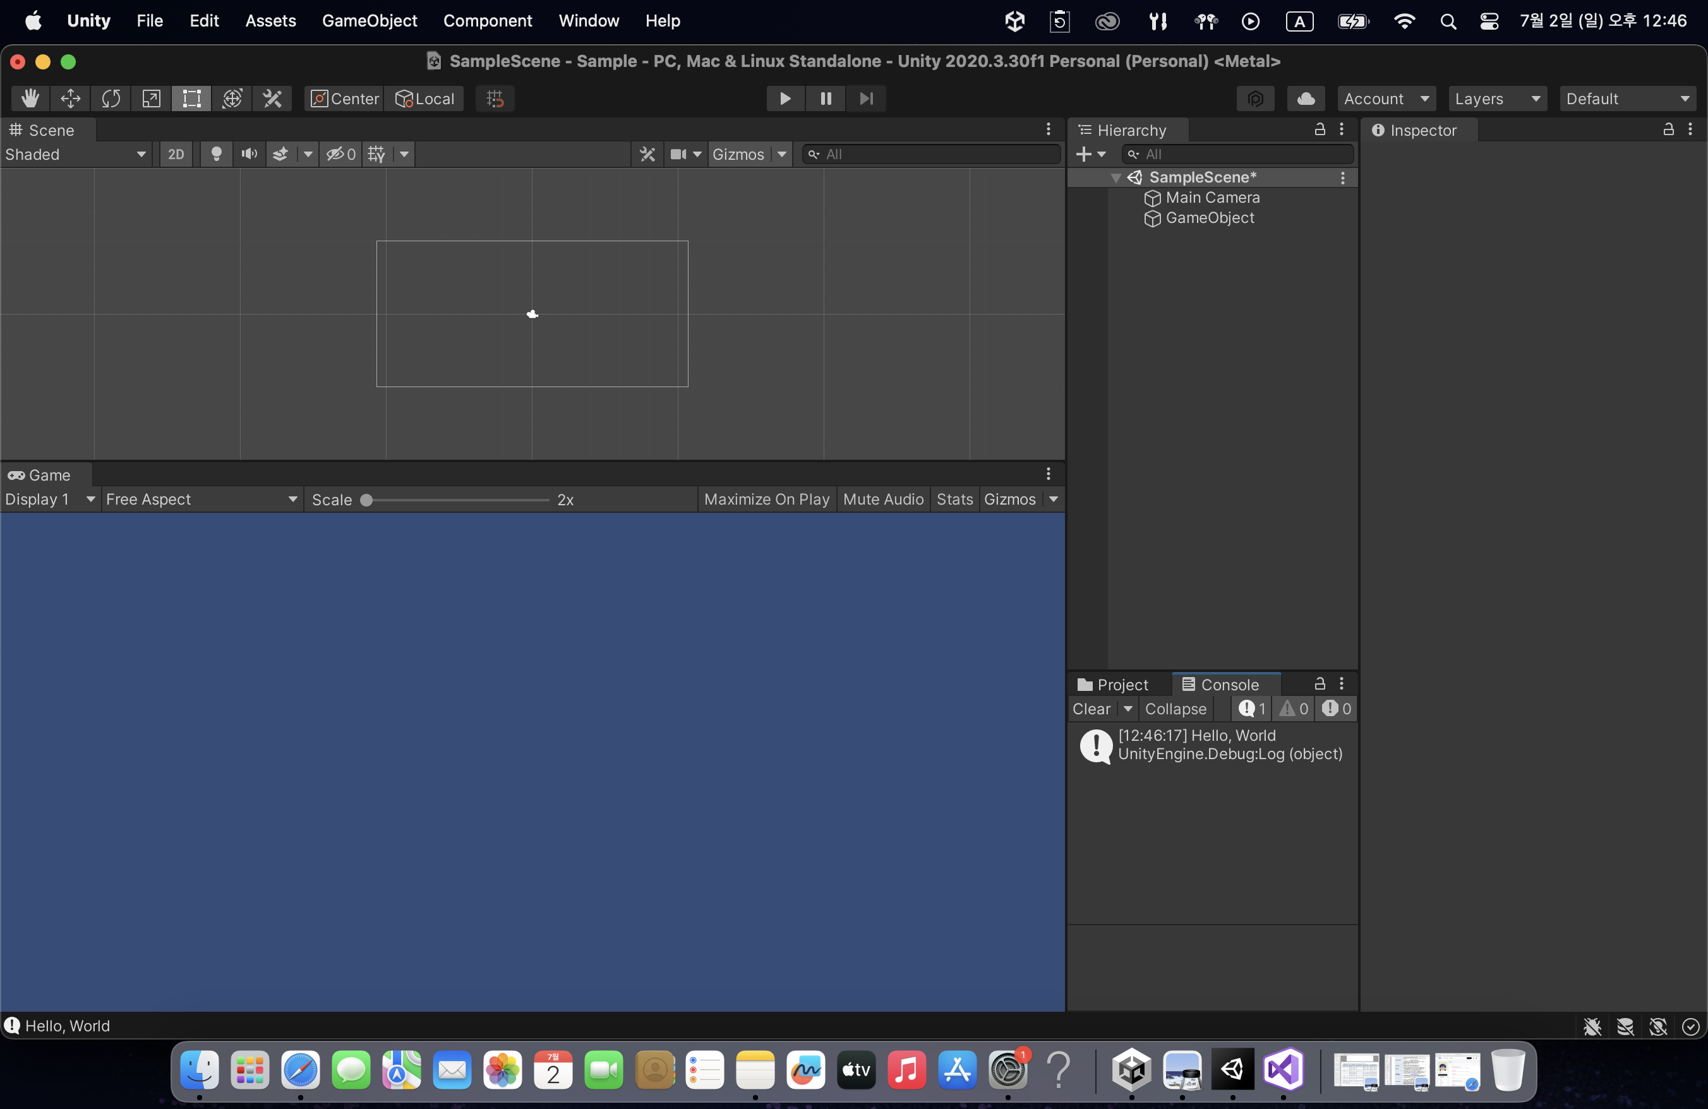Click the Clear console button
1708x1109 pixels.
pos(1091,709)
